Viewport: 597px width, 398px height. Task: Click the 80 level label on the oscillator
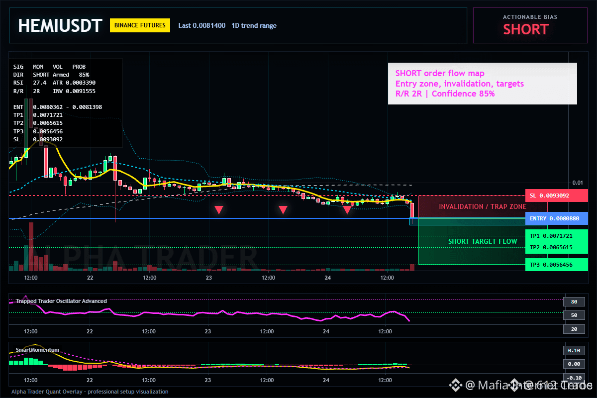coord(574,301)
